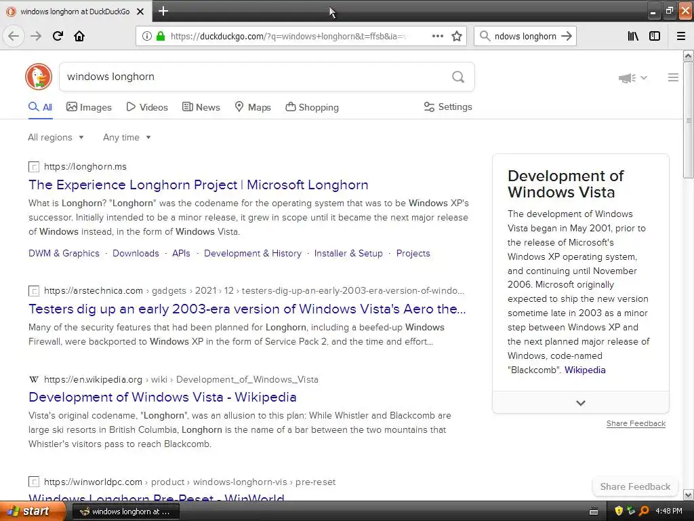Click the Wikipedia link in info box
Viewport: 694px width, 521px height.
[x=585, y=370]
